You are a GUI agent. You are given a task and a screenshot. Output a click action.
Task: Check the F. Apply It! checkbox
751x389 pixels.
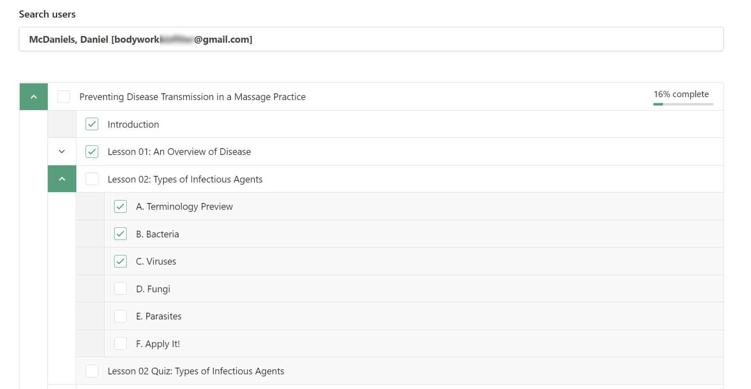(x=120, y=344)
